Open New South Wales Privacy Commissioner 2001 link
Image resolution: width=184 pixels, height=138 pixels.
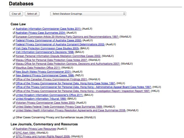pyautogui.click(x=43, y=71)
